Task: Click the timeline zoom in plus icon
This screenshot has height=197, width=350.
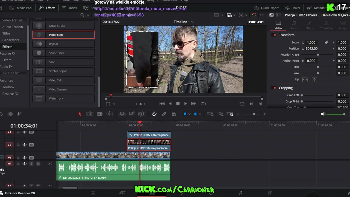Action: (264, 114)
